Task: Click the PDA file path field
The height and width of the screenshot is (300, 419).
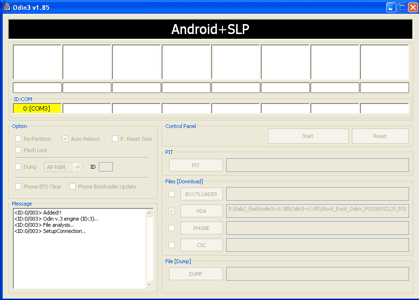Action: click(x=317, y=211)
